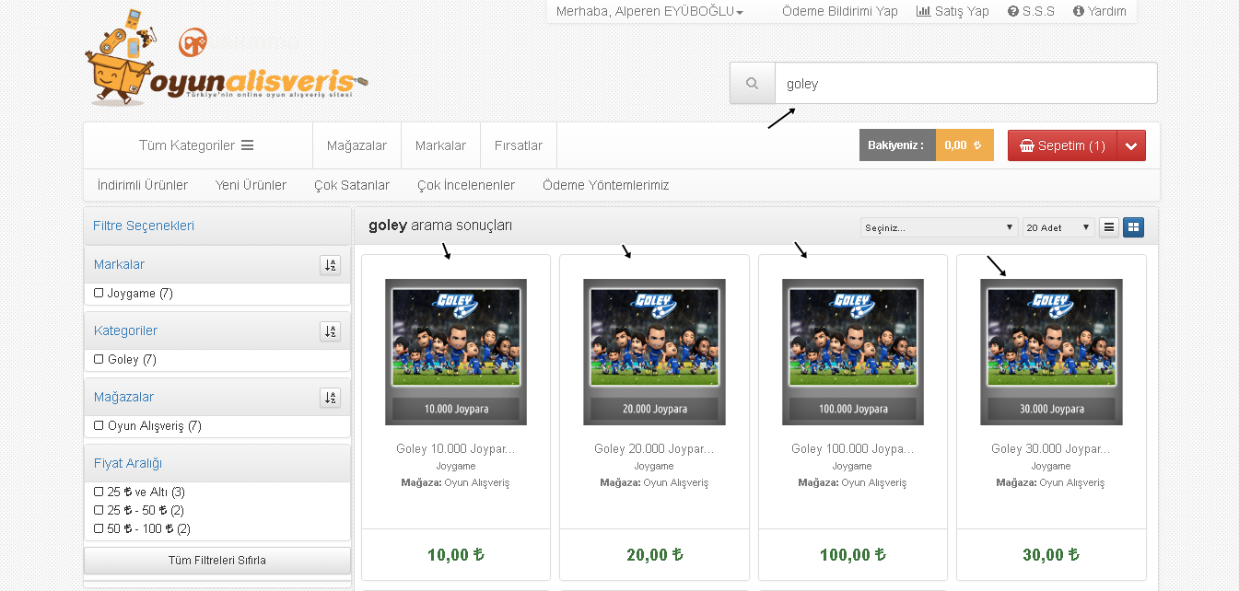1239x591 pixels.
Task: Open the 20 Adet per-page dropdown
Action: pyautogui.click(x=1058, y=227)
